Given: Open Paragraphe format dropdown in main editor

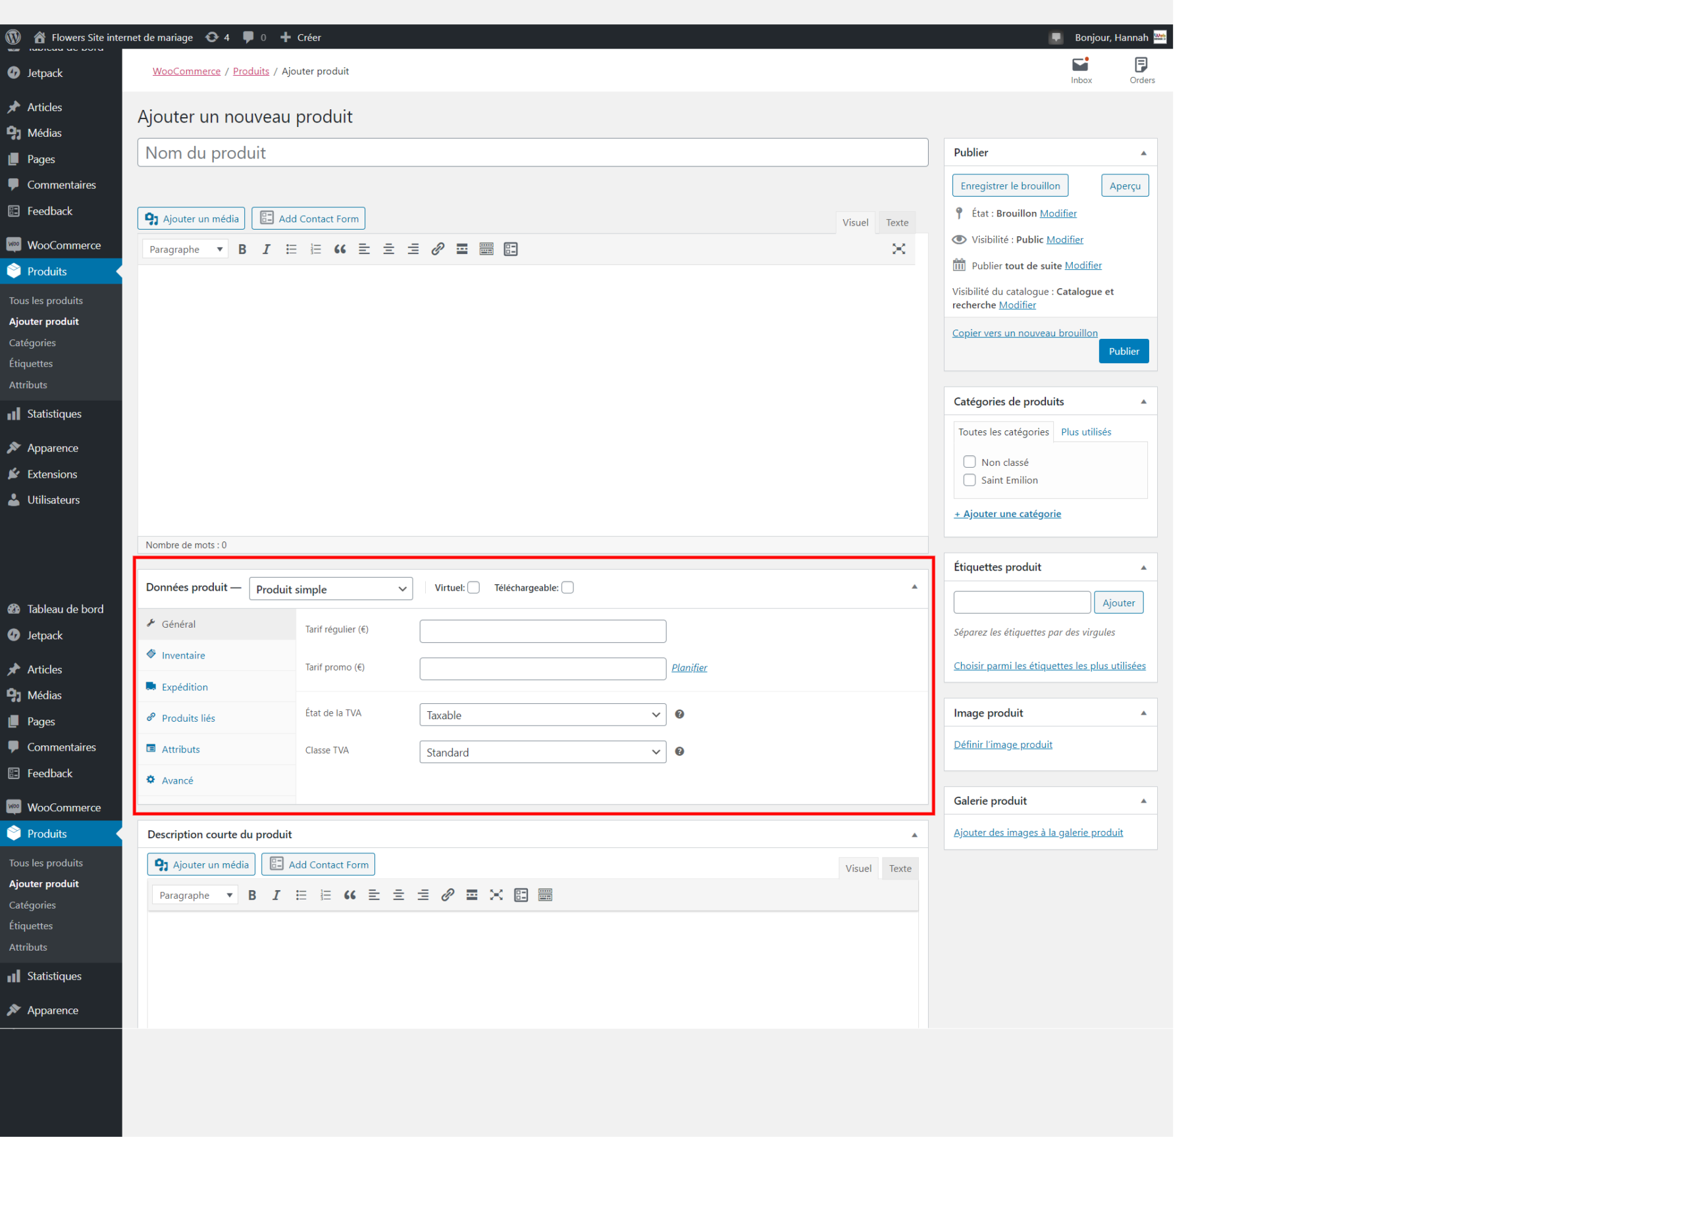Looking at the screenshot, I should [x=186, y=249].
